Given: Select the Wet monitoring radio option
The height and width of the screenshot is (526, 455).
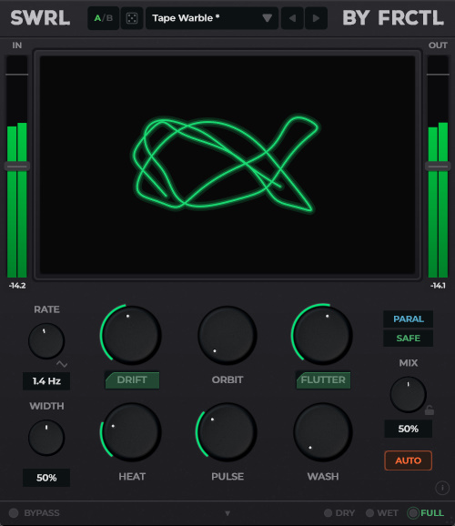Looking at the screenshot, I should click(382, 513).
